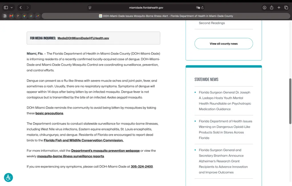Open the tab group dropdown chevron
The height and width of the screenshot is (186, 292).
coord(11,8)
